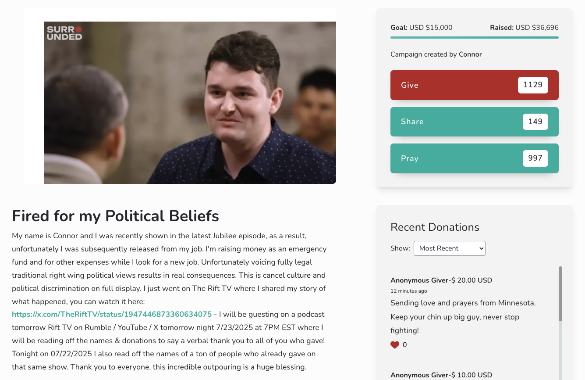Select the campaign creator name Connor
The height and width of the screenshot is (380, 585).
click(470, 54)
